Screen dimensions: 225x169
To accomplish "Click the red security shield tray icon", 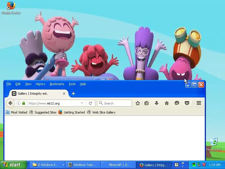I will 204,165.
